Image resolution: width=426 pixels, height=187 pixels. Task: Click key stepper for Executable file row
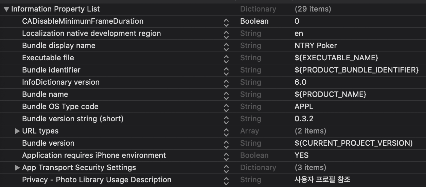pos(226,58)
